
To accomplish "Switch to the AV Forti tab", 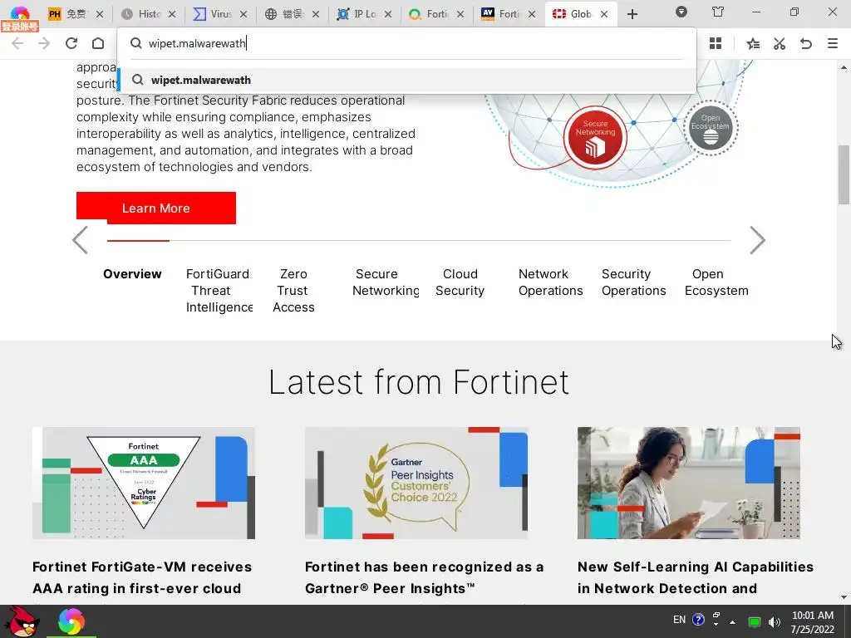I will 508,14.
